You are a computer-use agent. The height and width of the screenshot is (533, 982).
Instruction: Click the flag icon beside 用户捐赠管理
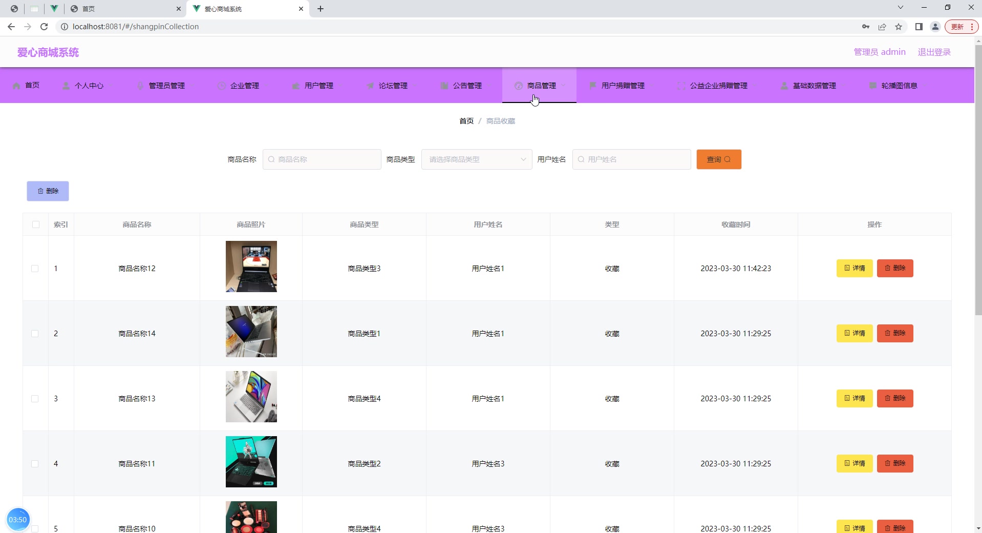[x=593, y=86]
